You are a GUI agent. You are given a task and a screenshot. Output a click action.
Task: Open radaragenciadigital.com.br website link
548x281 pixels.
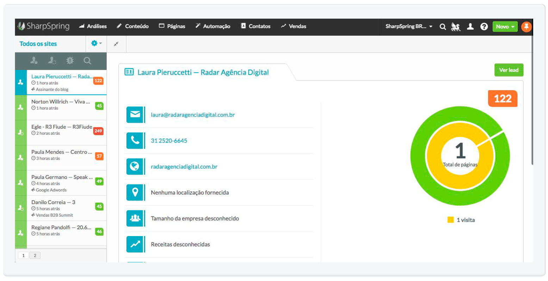184,166
